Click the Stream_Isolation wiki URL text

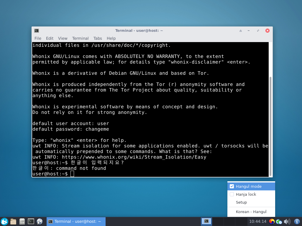134,157
